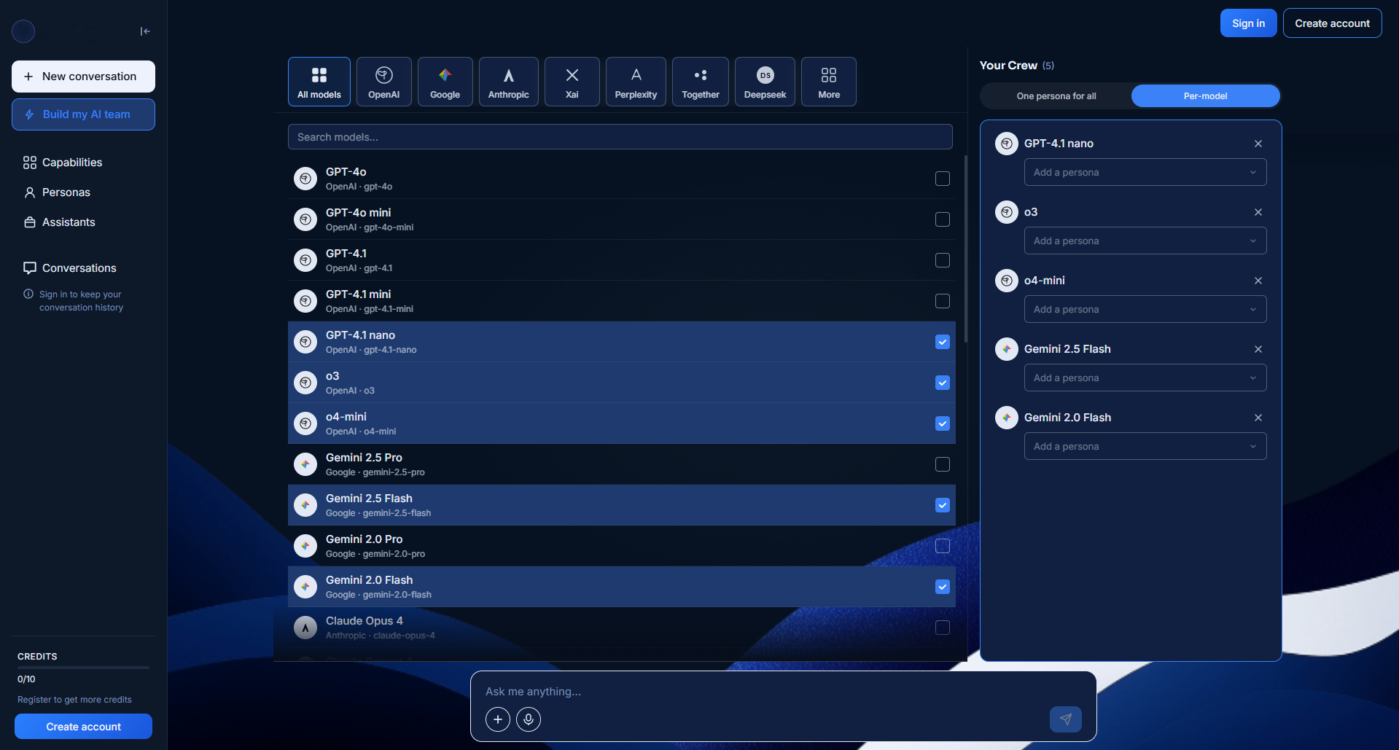The image size is (1399, 750).
Task: Filter models by Together
Action: click(701, 82)
